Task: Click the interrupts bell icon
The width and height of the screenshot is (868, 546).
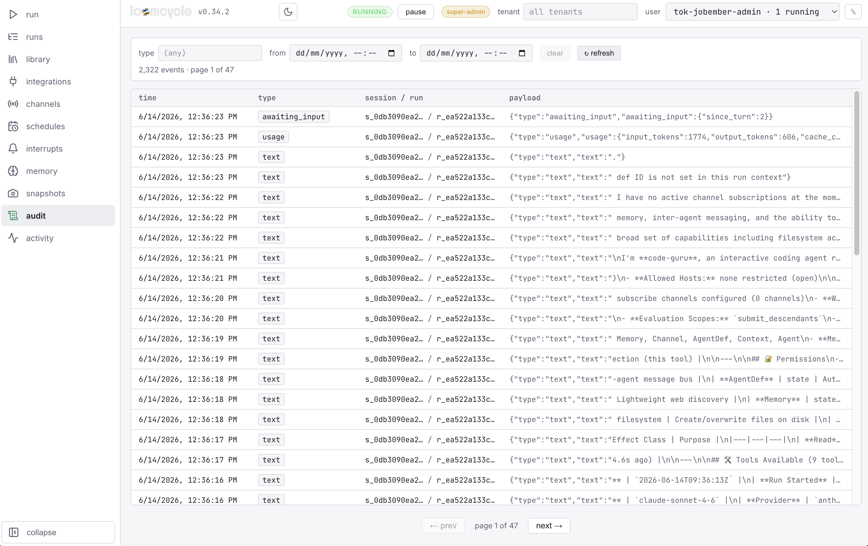Action: click(x=13, y=148)
